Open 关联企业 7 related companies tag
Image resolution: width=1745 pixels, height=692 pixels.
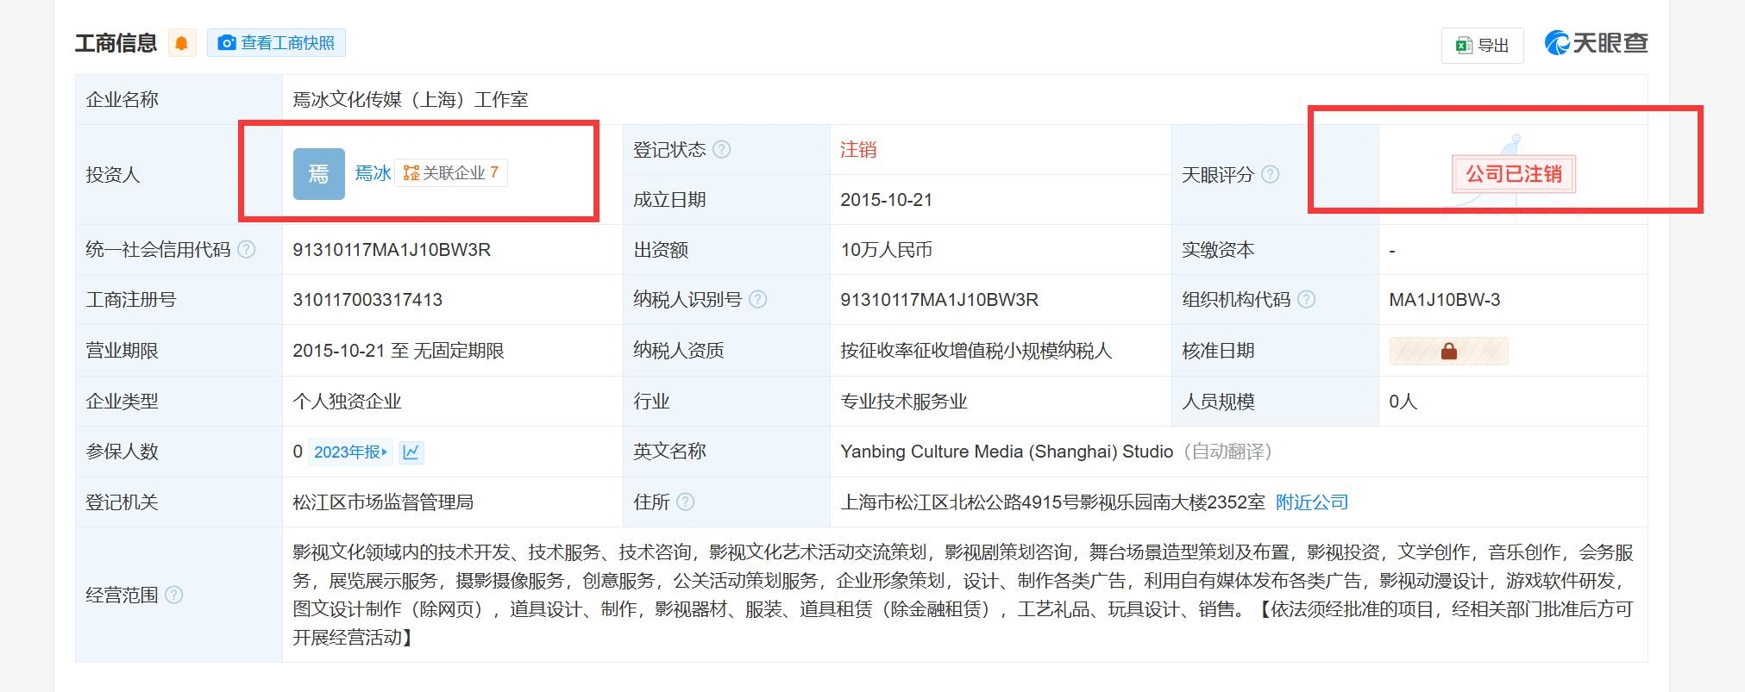[x=451, y=173]
